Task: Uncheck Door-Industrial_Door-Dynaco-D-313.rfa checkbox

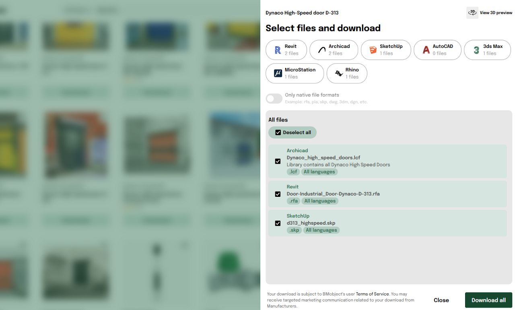Action: click(278, 194)
